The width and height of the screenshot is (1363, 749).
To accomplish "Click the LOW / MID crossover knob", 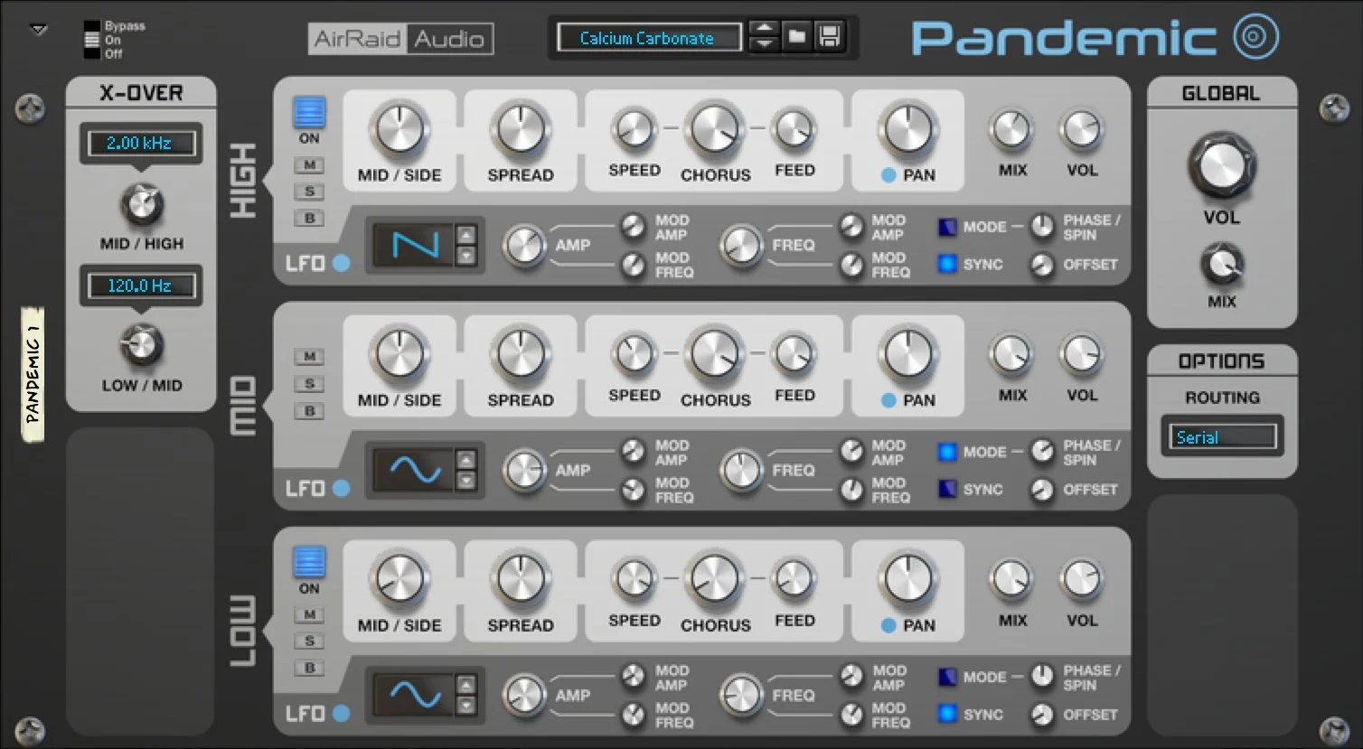I will pyautogui.click(x=142, y=346).
